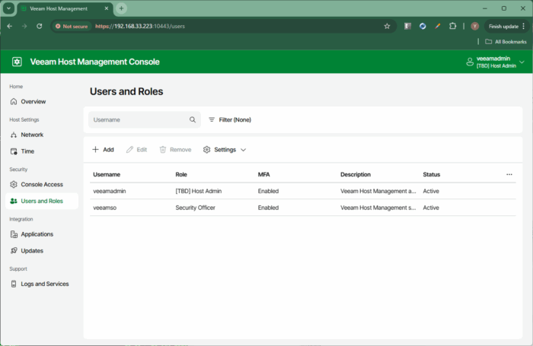Click MFA Enabled cell for veeamso
The image size is (533, 346).
coord(268,208)
